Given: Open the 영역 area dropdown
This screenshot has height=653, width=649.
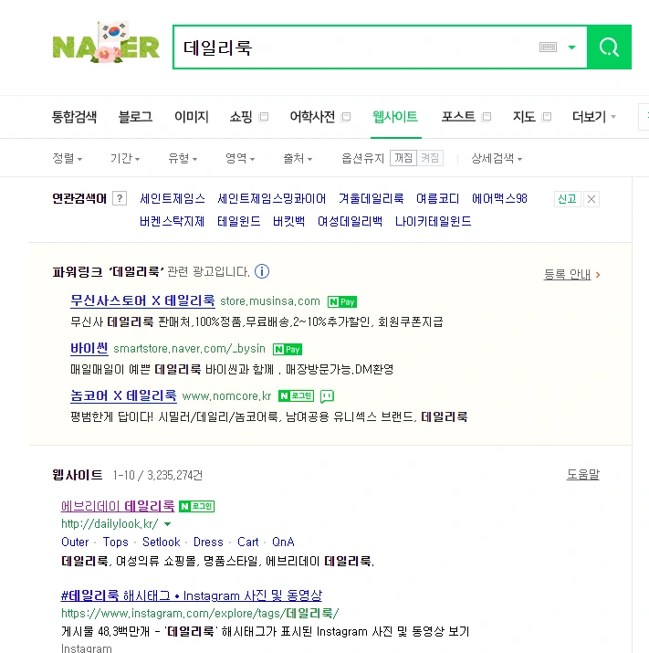Looking at the screenshot, I should [240, 158].
